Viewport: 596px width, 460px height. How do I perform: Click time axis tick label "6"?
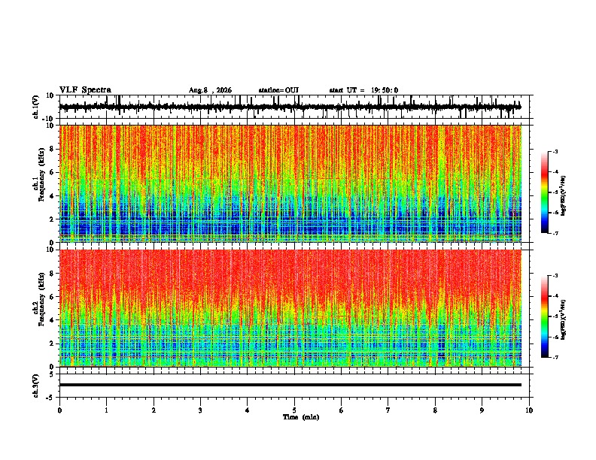pyautogui.click(x=341, y=410)
